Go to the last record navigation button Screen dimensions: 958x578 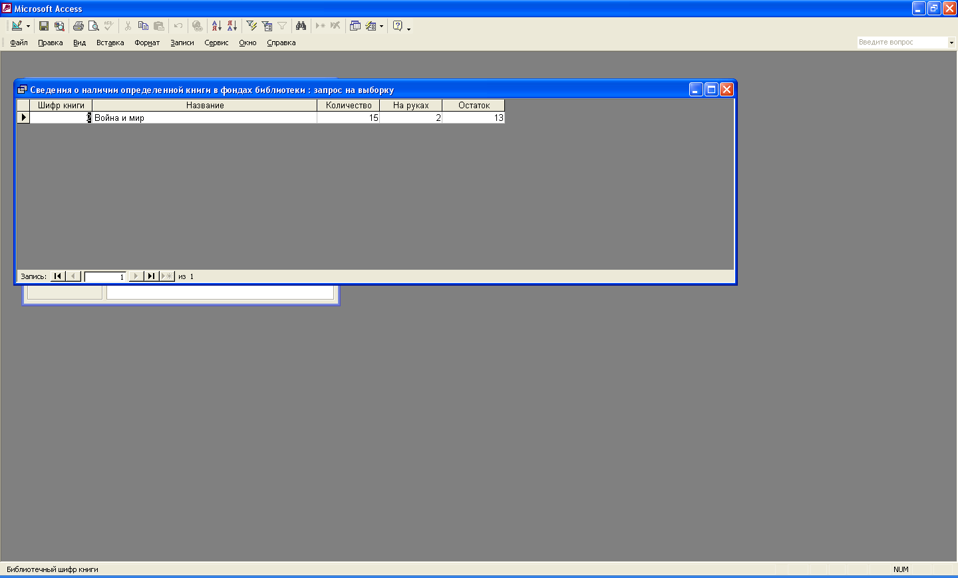pyautogui.click(x=151, y=276)
